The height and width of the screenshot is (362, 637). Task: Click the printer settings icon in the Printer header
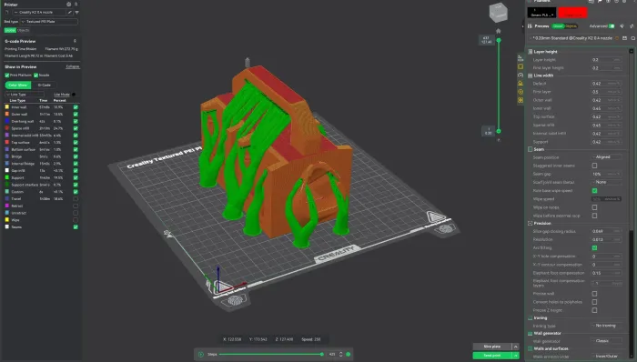pos(68,5)
